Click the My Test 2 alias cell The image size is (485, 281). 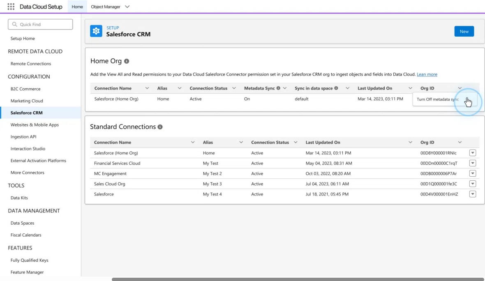[212, 173]
